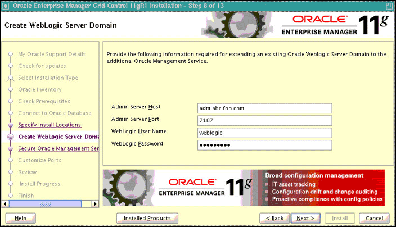Click the Check Prerequisites step
Viewport: 396px width, 227px height.
point(44,101)
